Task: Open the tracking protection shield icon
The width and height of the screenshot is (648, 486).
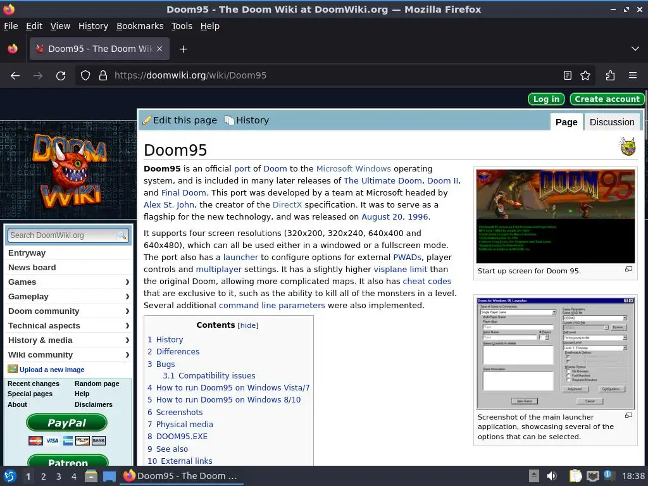Action: coord(85,76)
